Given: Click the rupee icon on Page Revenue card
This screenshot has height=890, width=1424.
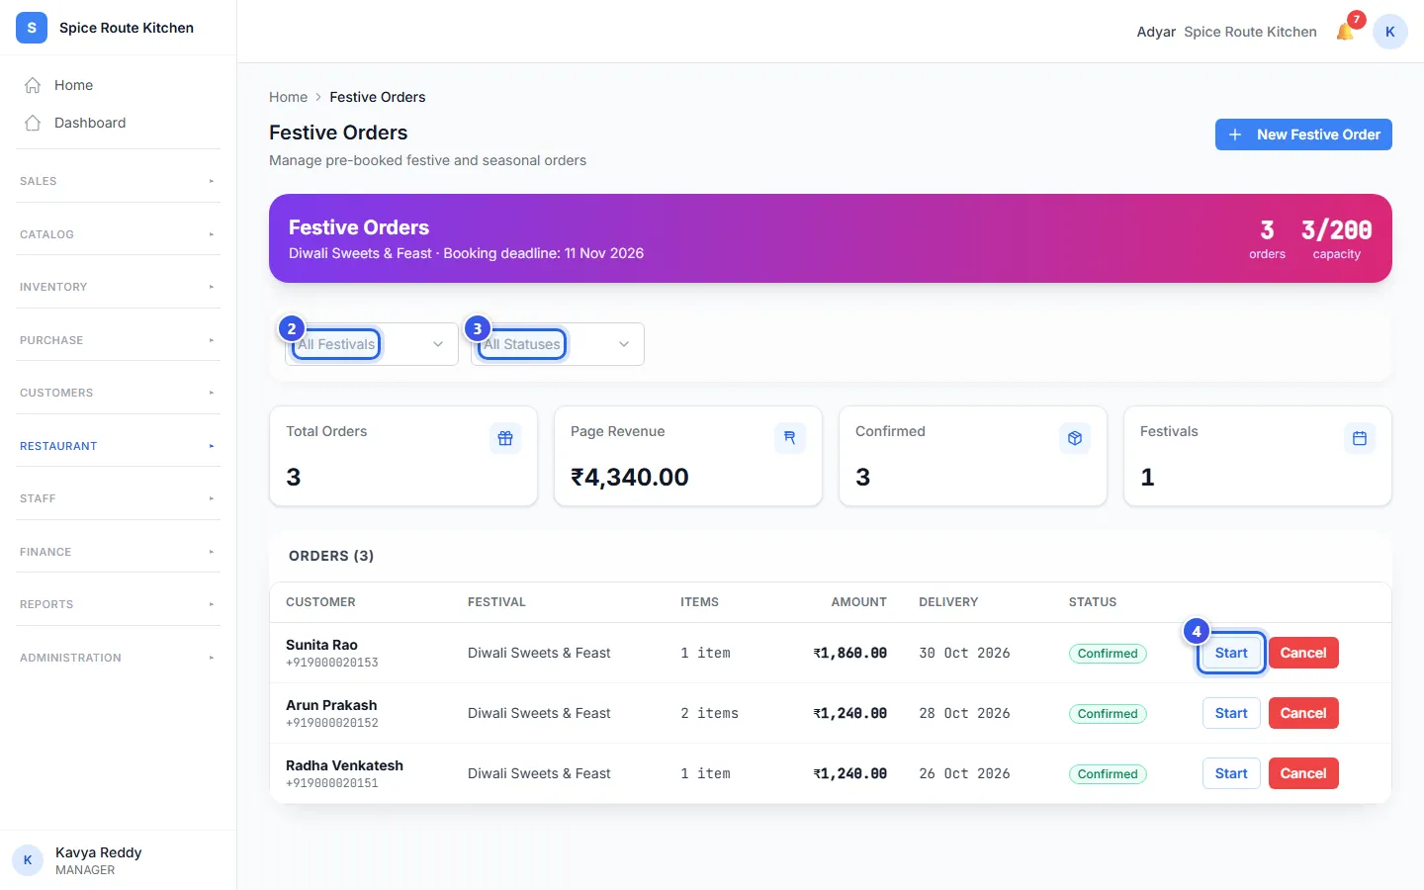Looking at the screenshot, I should (x=790, y=438).
